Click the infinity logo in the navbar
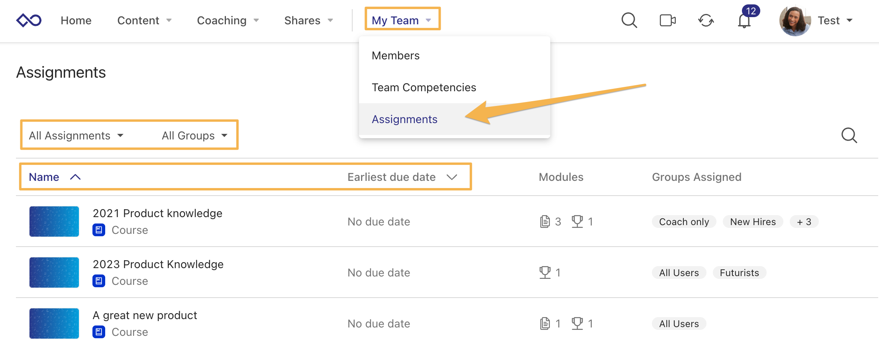The image size is (879, 345). point(29,19)
